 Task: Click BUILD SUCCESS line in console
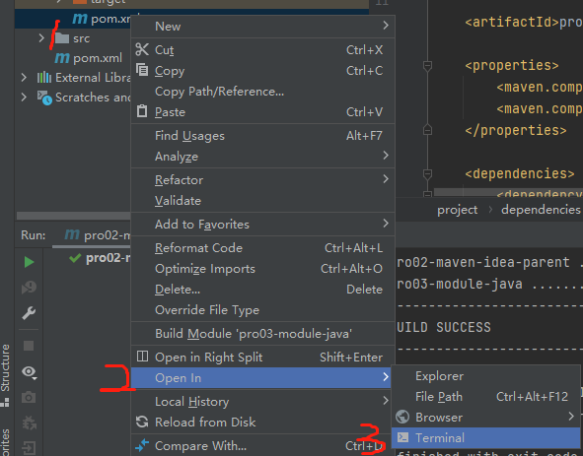pyautogui.click(x=444, y=327)
